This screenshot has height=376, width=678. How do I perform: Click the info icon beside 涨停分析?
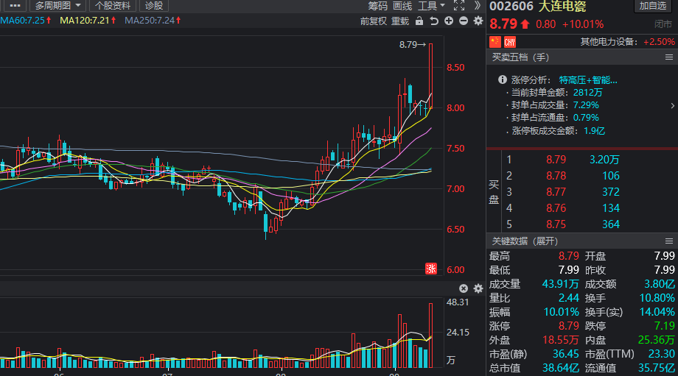(x=502, y=79)
